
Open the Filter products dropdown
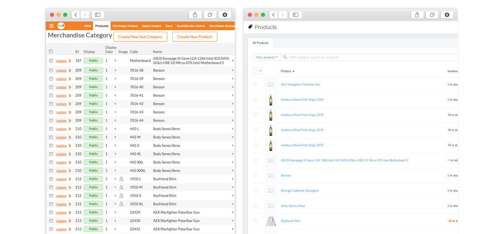coord(267,57)
